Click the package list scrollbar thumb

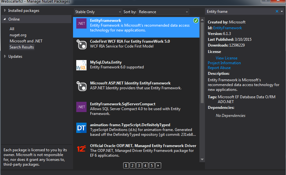coord(202,63)
